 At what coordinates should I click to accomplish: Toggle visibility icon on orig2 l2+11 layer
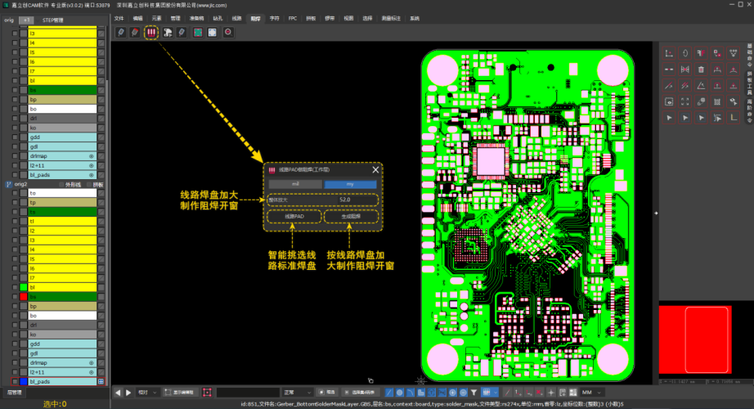pyautogui.click(x=92, y=372)
